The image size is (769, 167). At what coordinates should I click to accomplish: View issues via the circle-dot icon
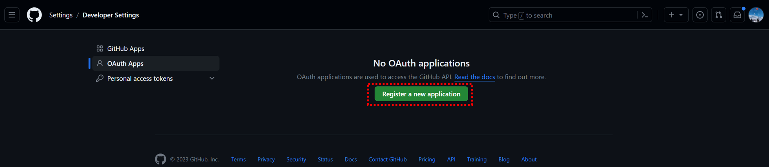point(700,15)
